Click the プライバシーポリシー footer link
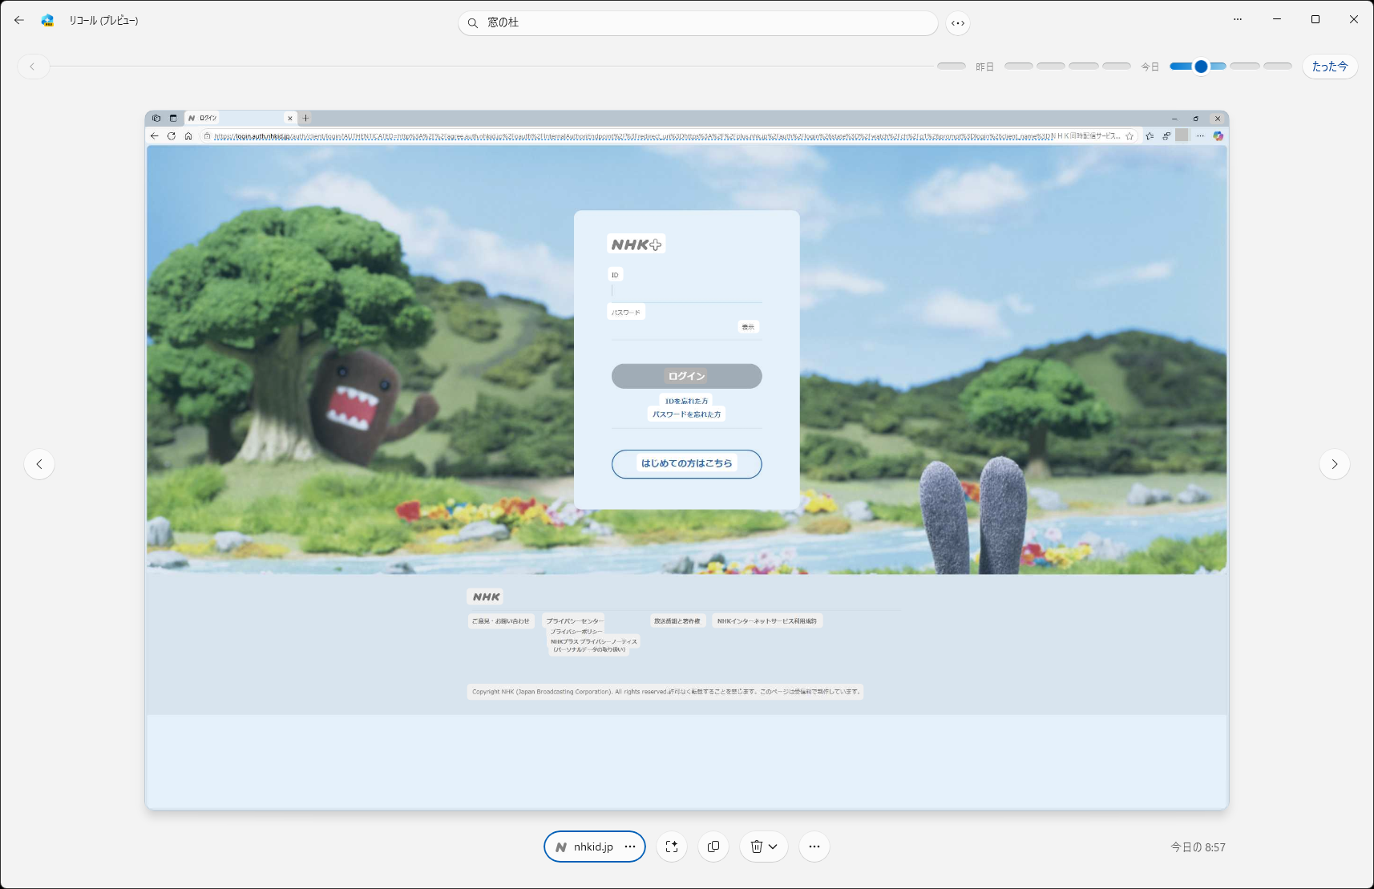The image size is (1374, 889). (576, 632)
